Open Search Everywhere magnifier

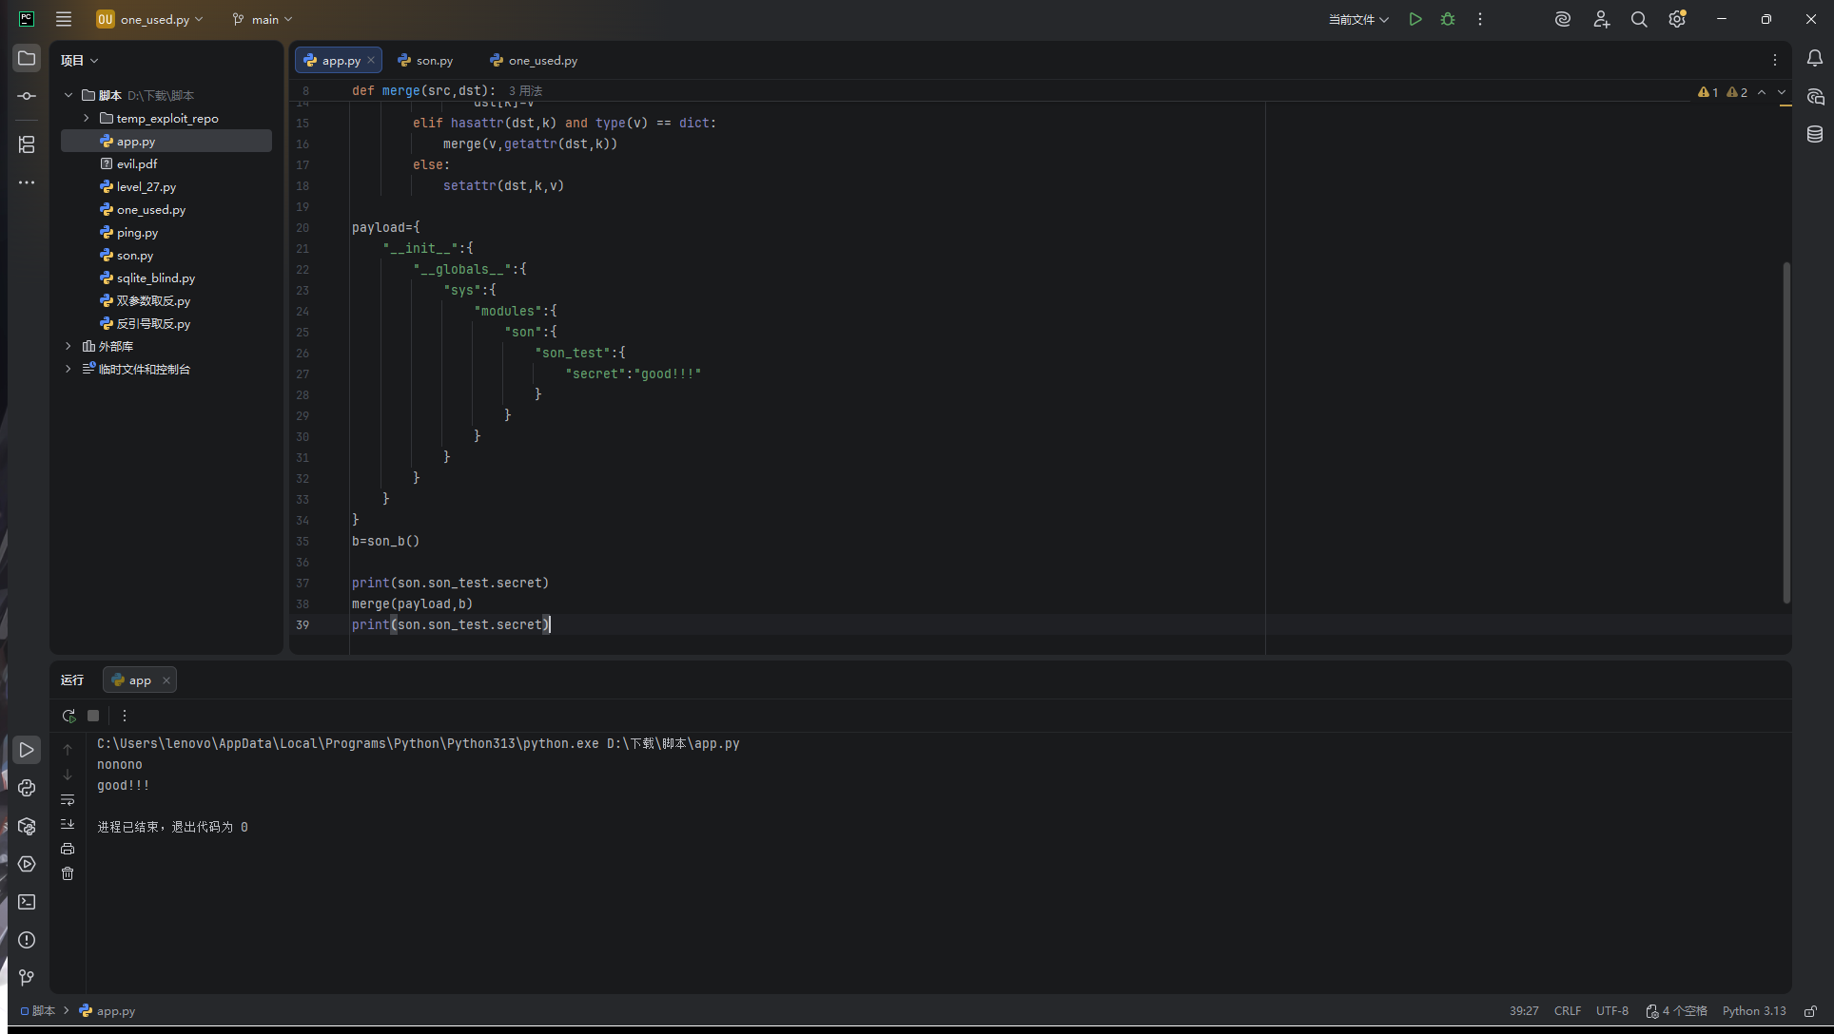coord(1639,19)
